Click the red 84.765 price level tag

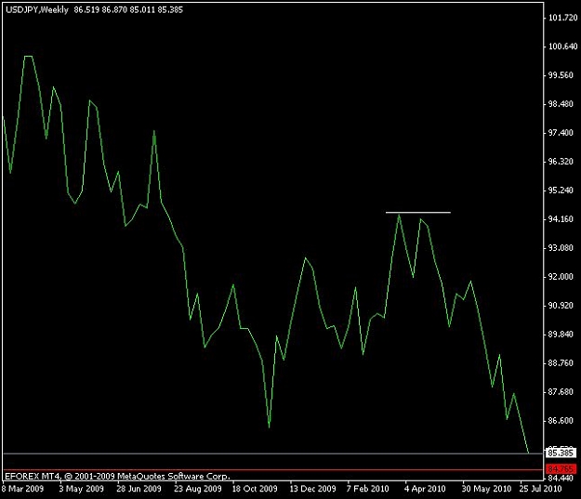pyautogui.click(x=561, y=469)
